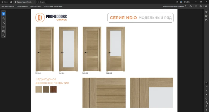Open Электронное подписание tab

tap(53, 6)
